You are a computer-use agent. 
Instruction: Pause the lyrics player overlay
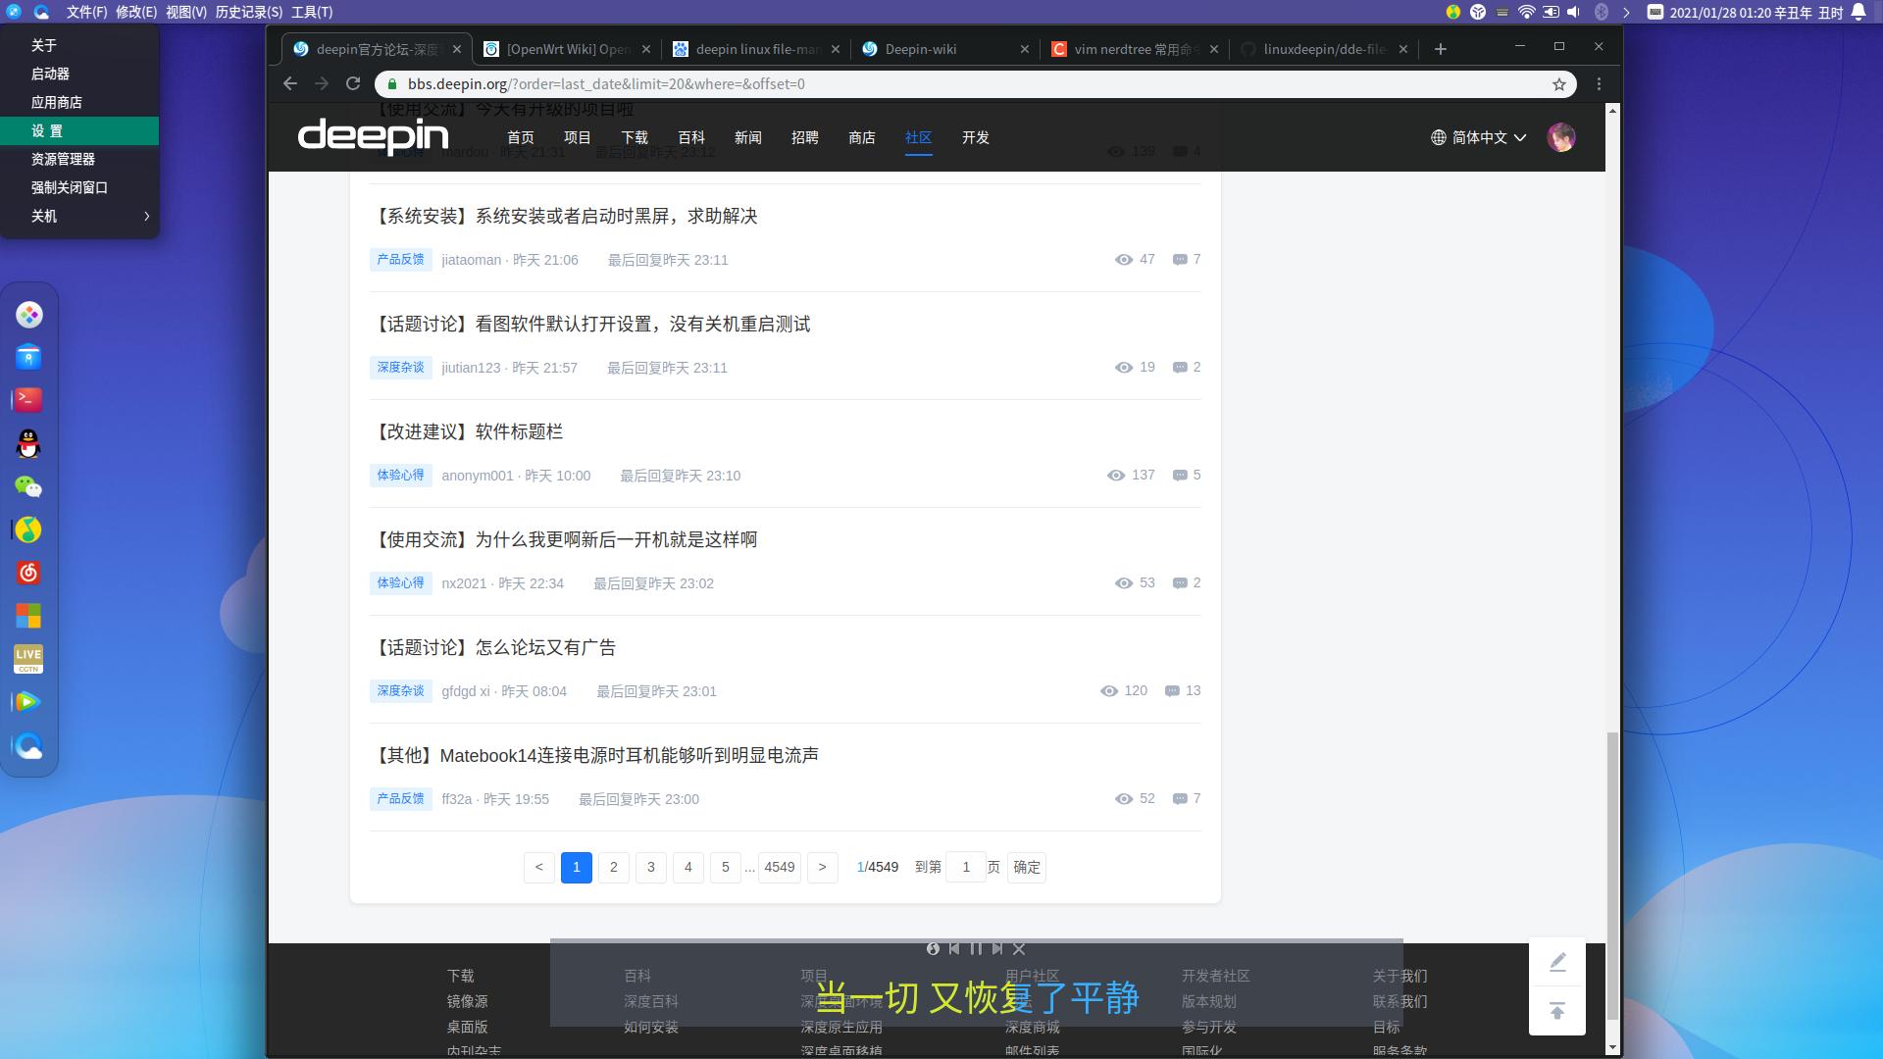click(976, 948)
